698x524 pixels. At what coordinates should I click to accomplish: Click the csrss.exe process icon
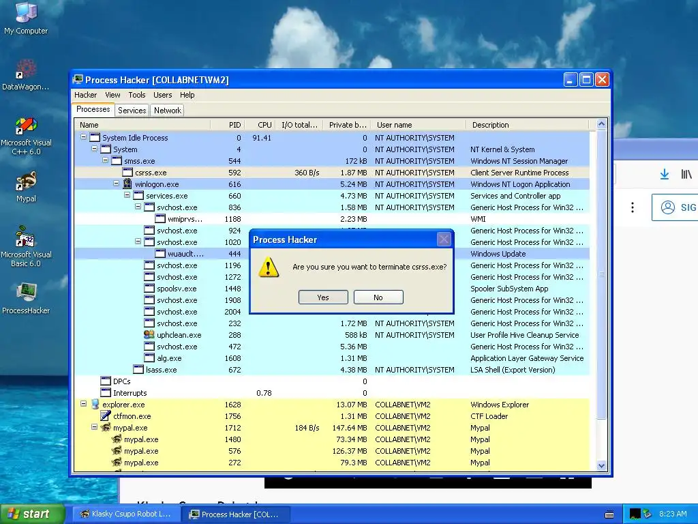[x=127, y=172]
